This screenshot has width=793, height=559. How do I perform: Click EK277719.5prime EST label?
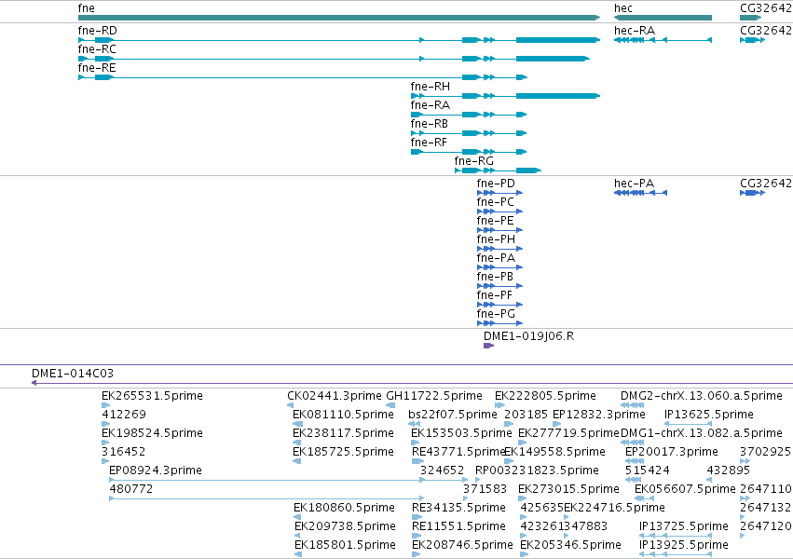pos(569,433)
